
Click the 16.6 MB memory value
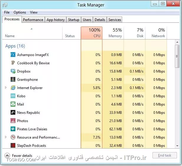tap(116, 63)
